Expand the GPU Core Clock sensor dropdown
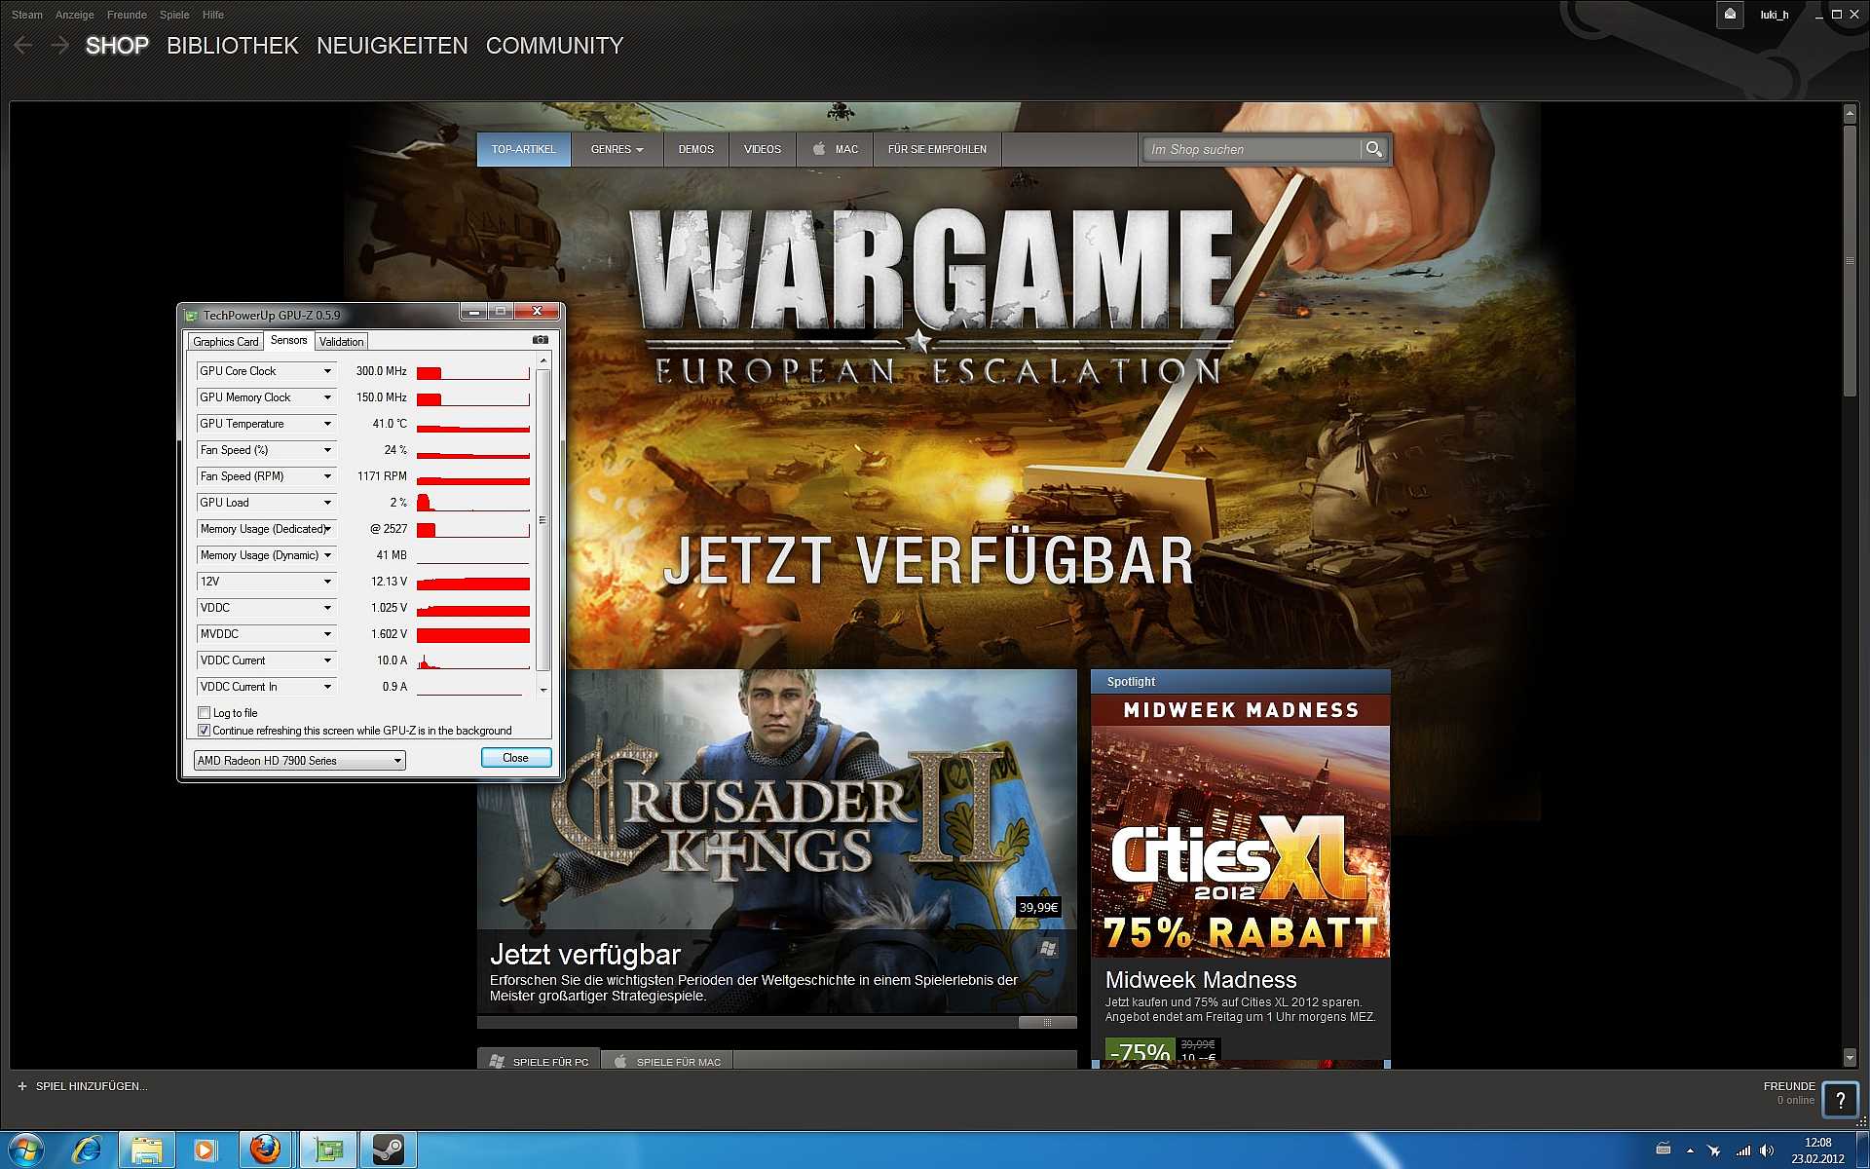1870x1169 pixels. point(327,371)
